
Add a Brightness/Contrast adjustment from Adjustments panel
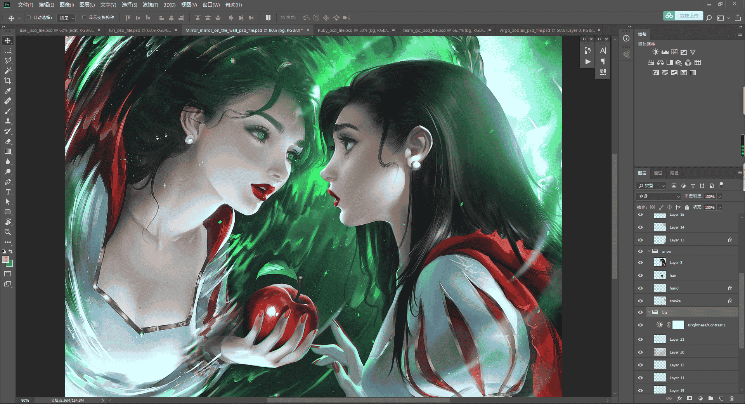tap(655, 52)
